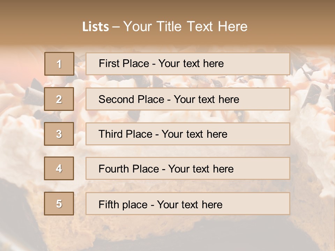Click 'Your text here' in Third Place row

(x=194, y=134)
